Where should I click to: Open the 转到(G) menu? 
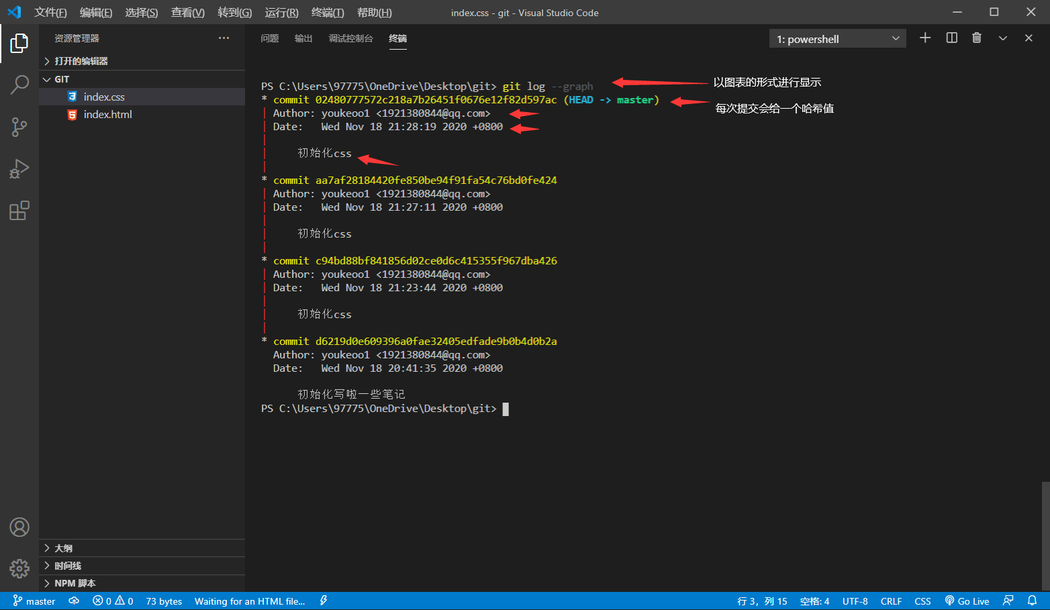tap(235, 13)
